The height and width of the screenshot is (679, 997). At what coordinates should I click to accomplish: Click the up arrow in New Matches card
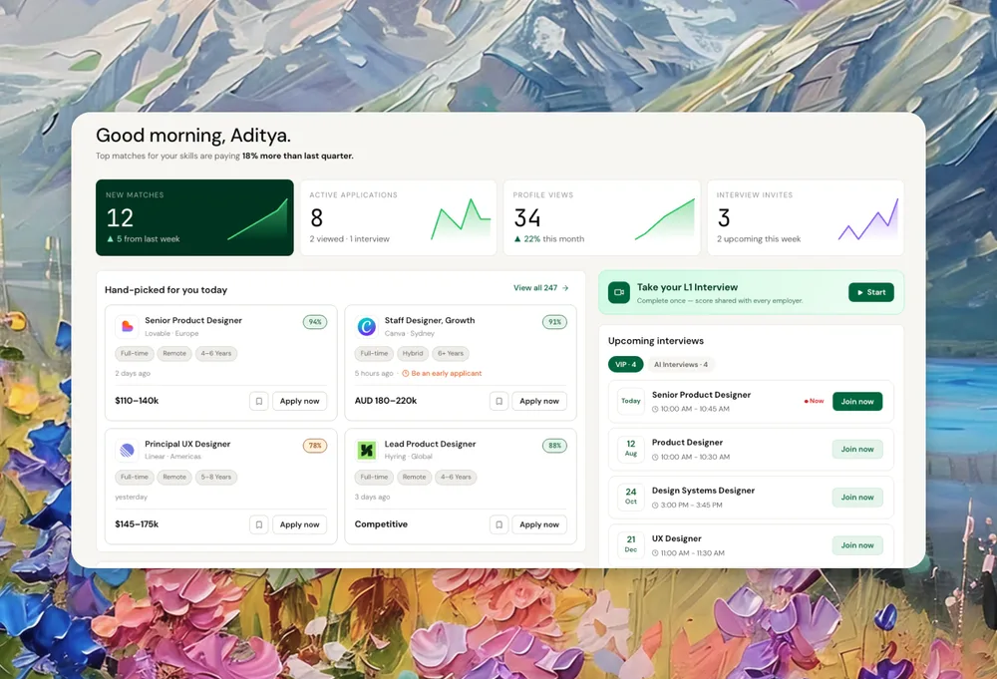point(110,239)
